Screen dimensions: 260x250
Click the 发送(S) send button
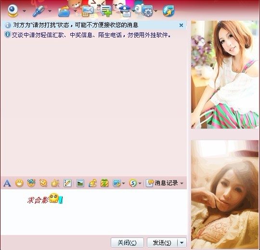162,243
